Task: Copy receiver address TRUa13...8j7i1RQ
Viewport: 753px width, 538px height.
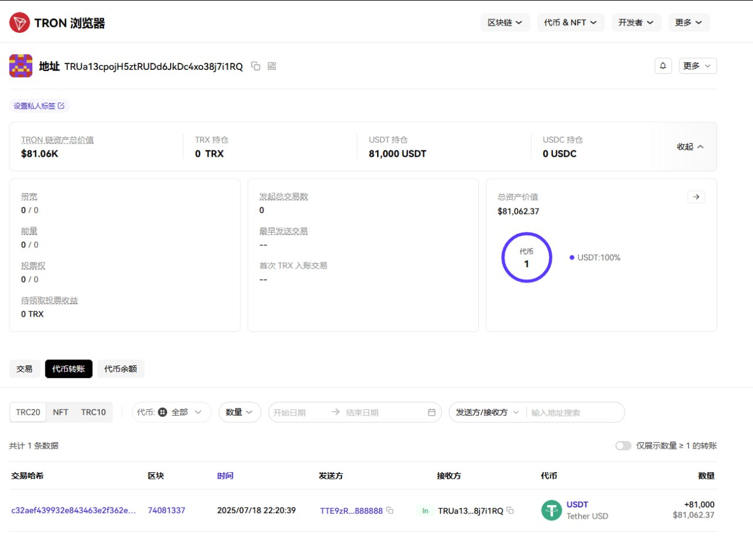Action: click(510, 511)
